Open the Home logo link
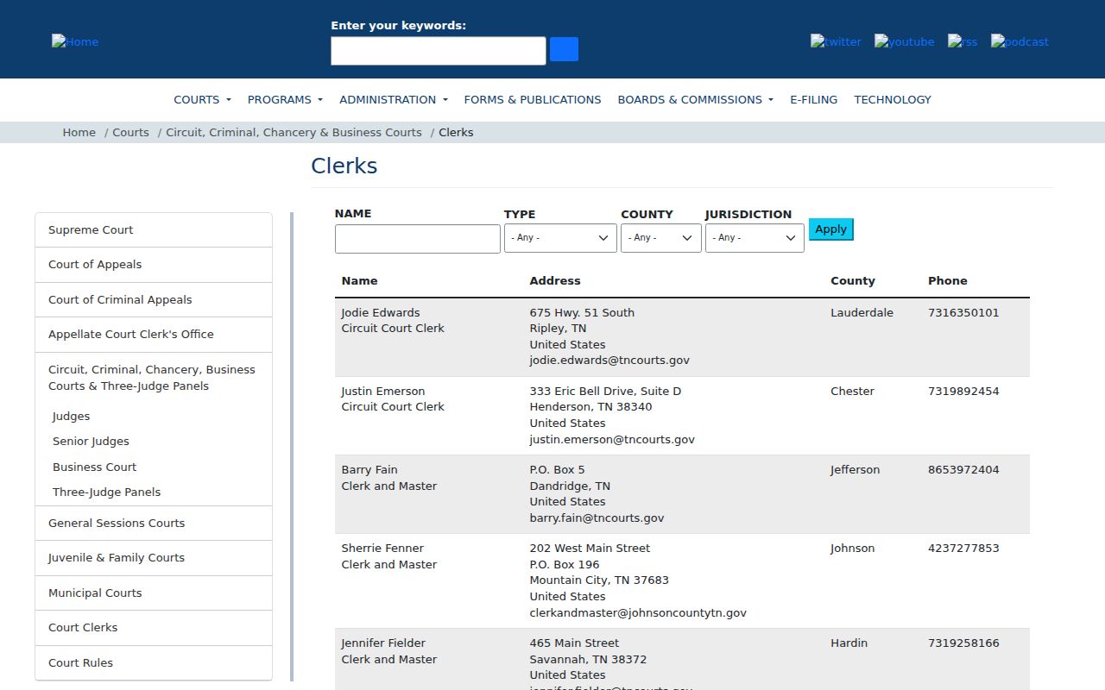 pyautogui.click(x=75, y=41)
